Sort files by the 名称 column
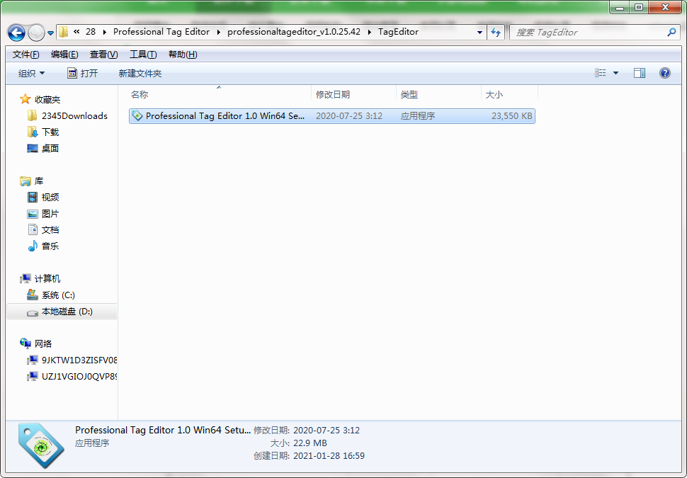The width and height of the screenshot is (687, 478). [219, 94]
